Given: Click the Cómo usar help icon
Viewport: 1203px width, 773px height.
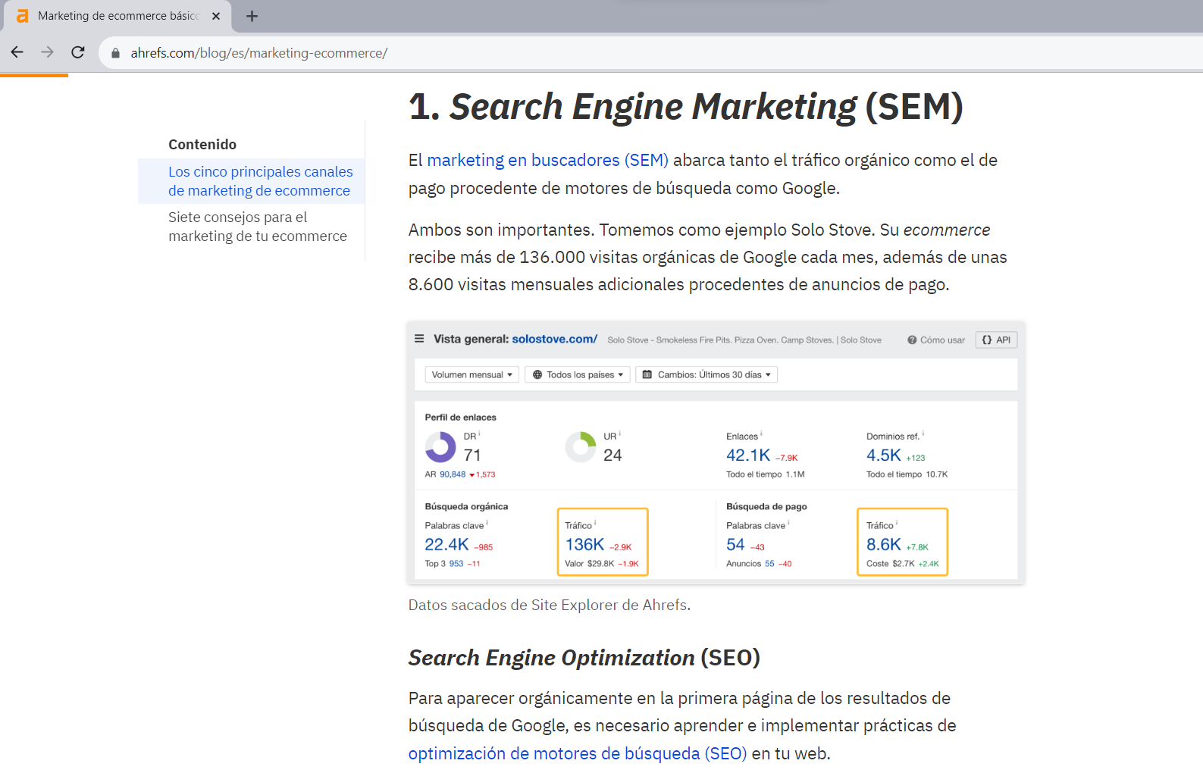Looking at the screenshot, I should (x=912, y=340).
